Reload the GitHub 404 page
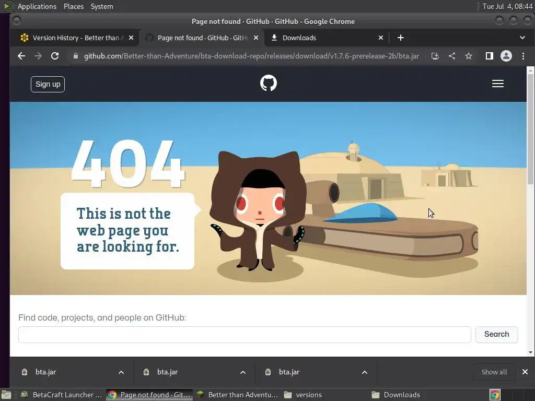 (x=55, y=56)
